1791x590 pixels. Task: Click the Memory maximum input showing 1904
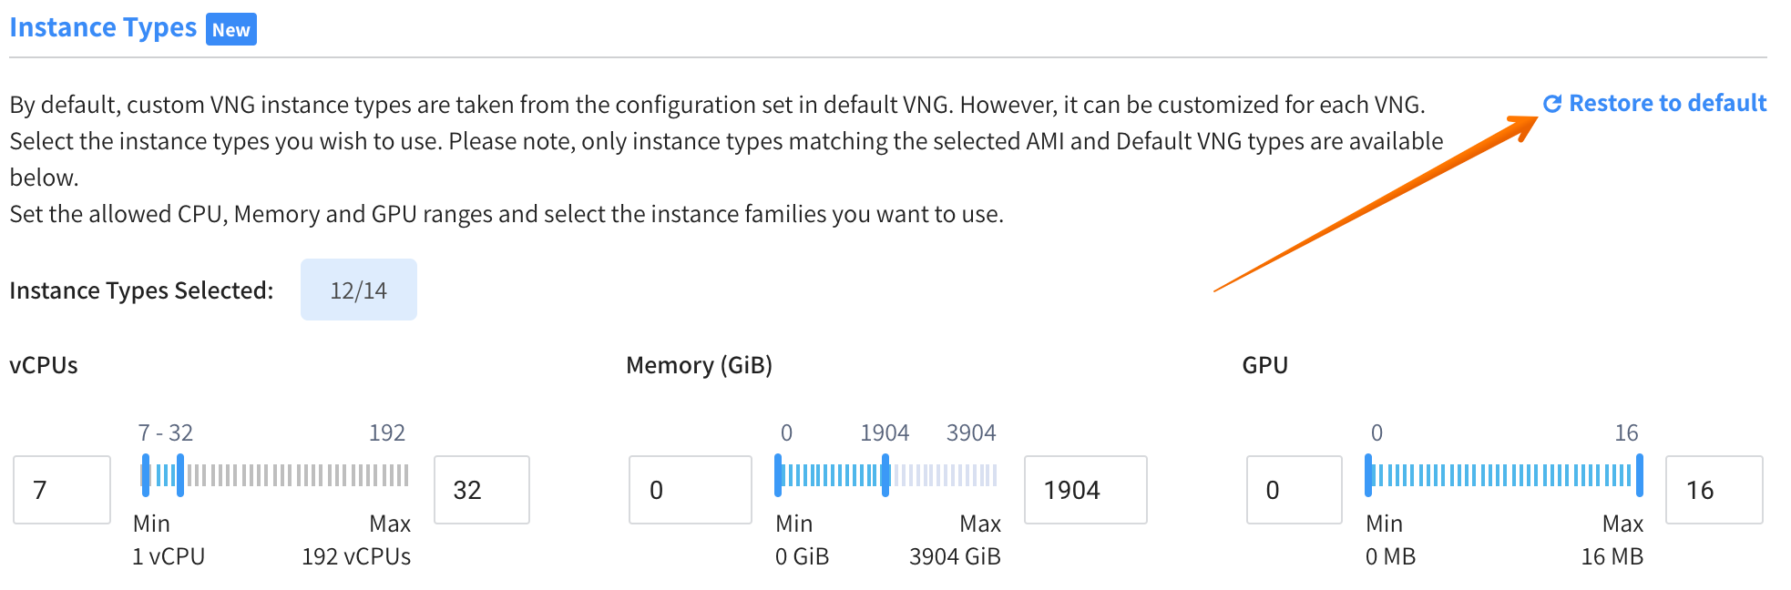1085,490
